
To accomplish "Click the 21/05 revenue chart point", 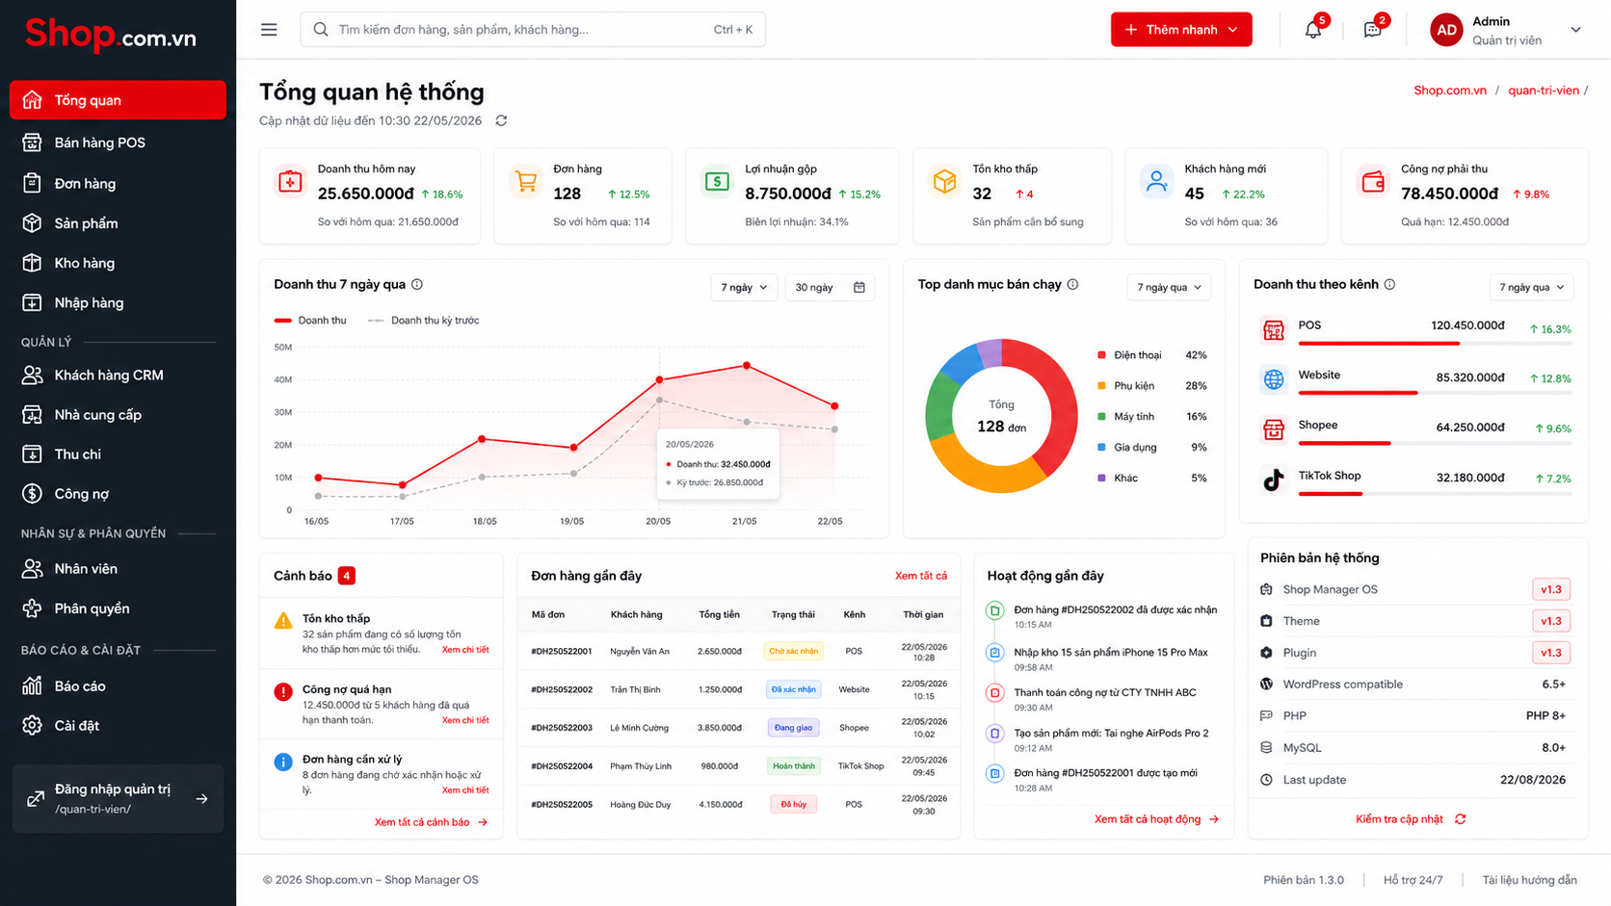I will (747, 366).
